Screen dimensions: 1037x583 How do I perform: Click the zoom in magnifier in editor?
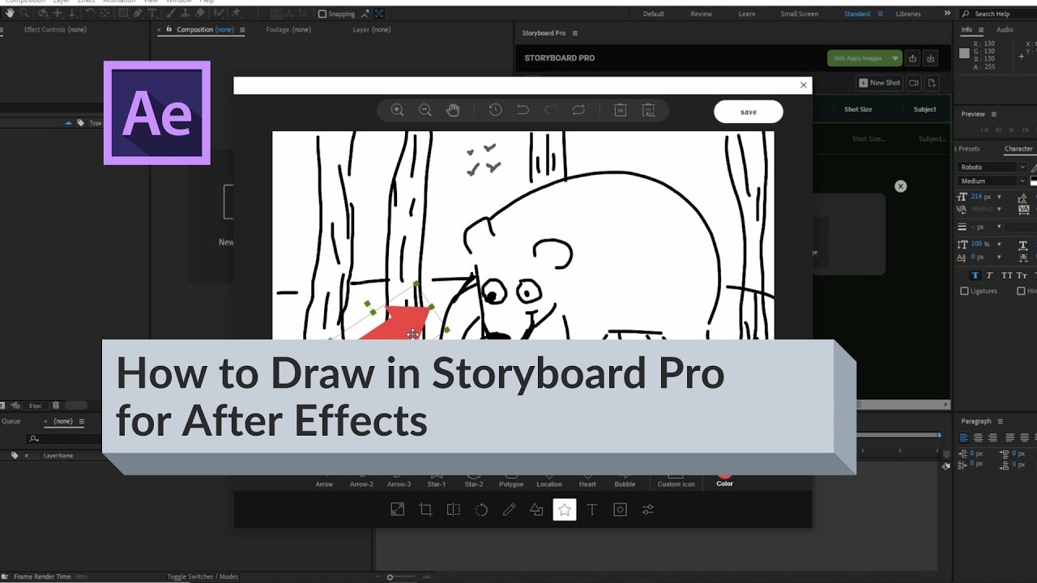(397, 110)
